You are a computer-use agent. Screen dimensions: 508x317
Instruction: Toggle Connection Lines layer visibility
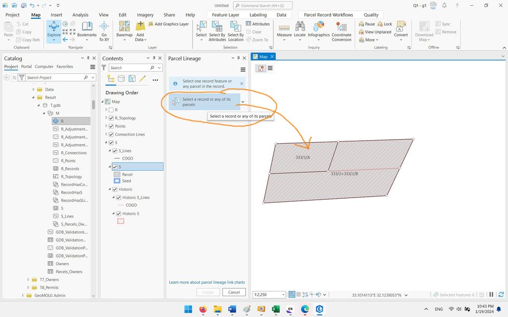pyautogui.click(x=111, y=134)
